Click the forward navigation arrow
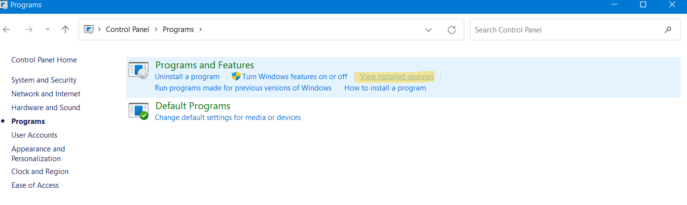 [x=29, y=29]
